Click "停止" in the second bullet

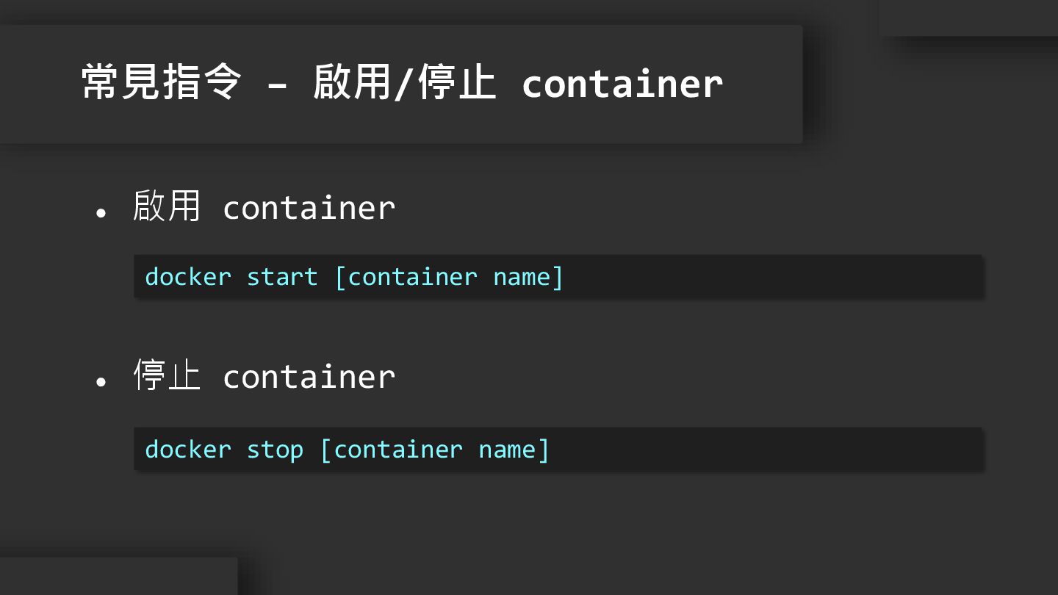[x=167, y=375]
